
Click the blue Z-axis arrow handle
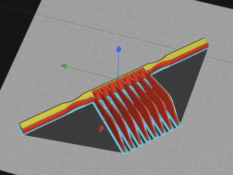pos(119,49)
